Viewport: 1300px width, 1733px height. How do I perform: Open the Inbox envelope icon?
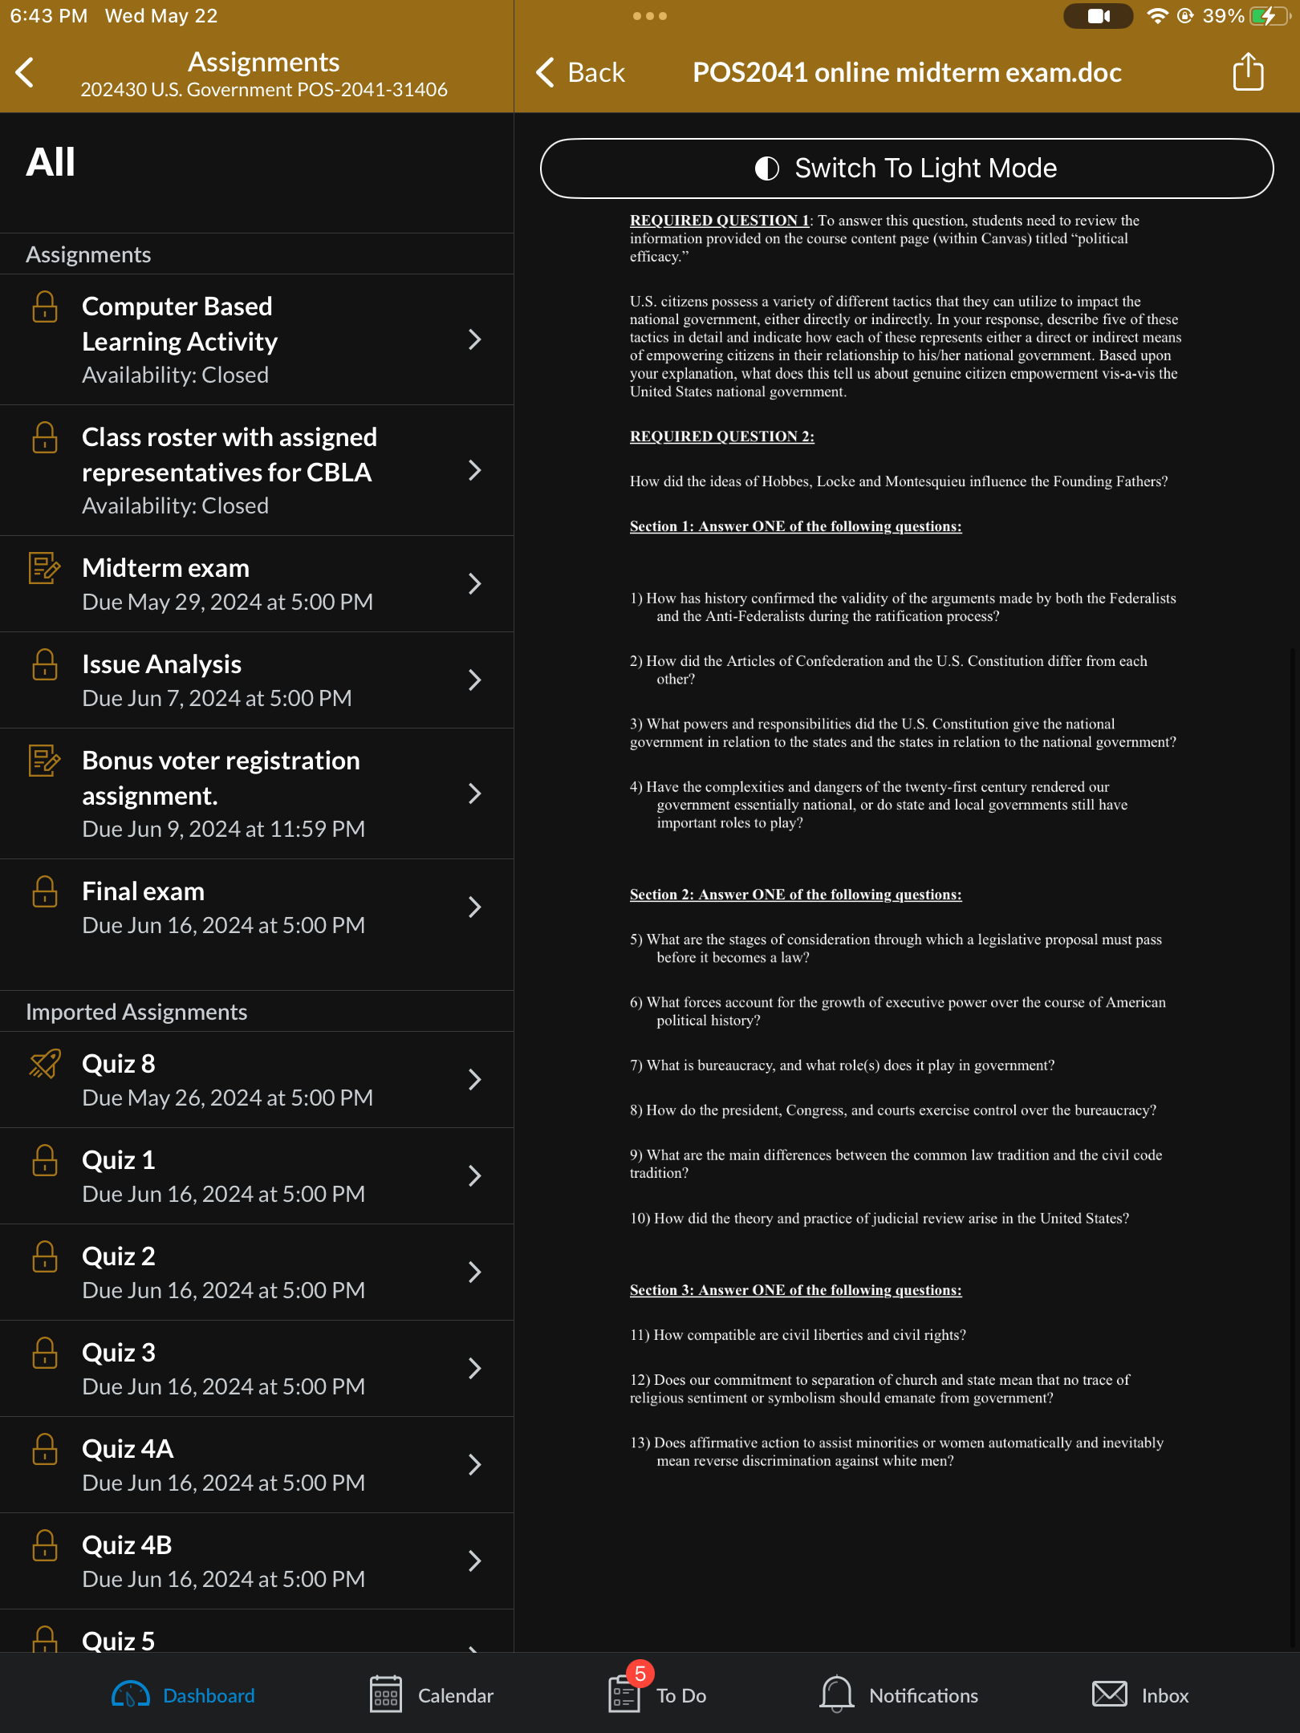[x=1110, y=1694]
